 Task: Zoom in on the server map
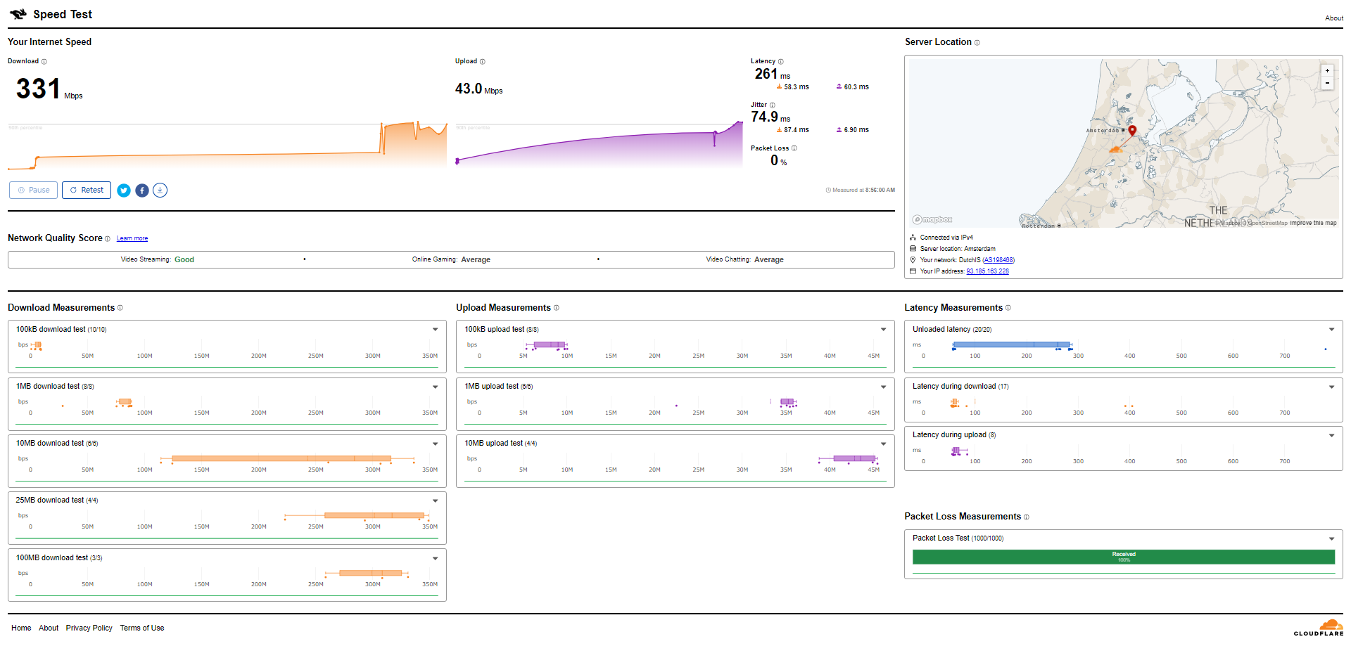[1328, 70]
